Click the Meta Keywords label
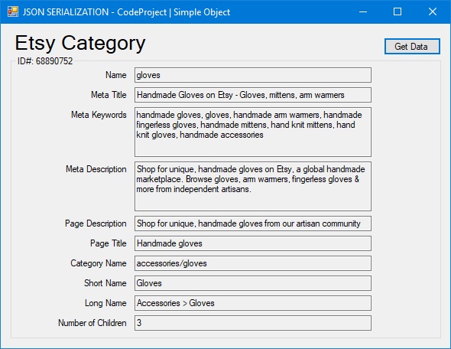 99,115
